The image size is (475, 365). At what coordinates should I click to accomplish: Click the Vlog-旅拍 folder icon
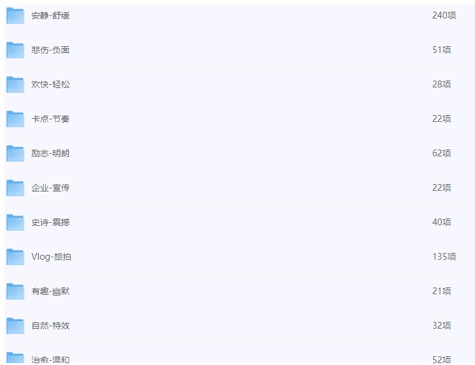point(15,257)
